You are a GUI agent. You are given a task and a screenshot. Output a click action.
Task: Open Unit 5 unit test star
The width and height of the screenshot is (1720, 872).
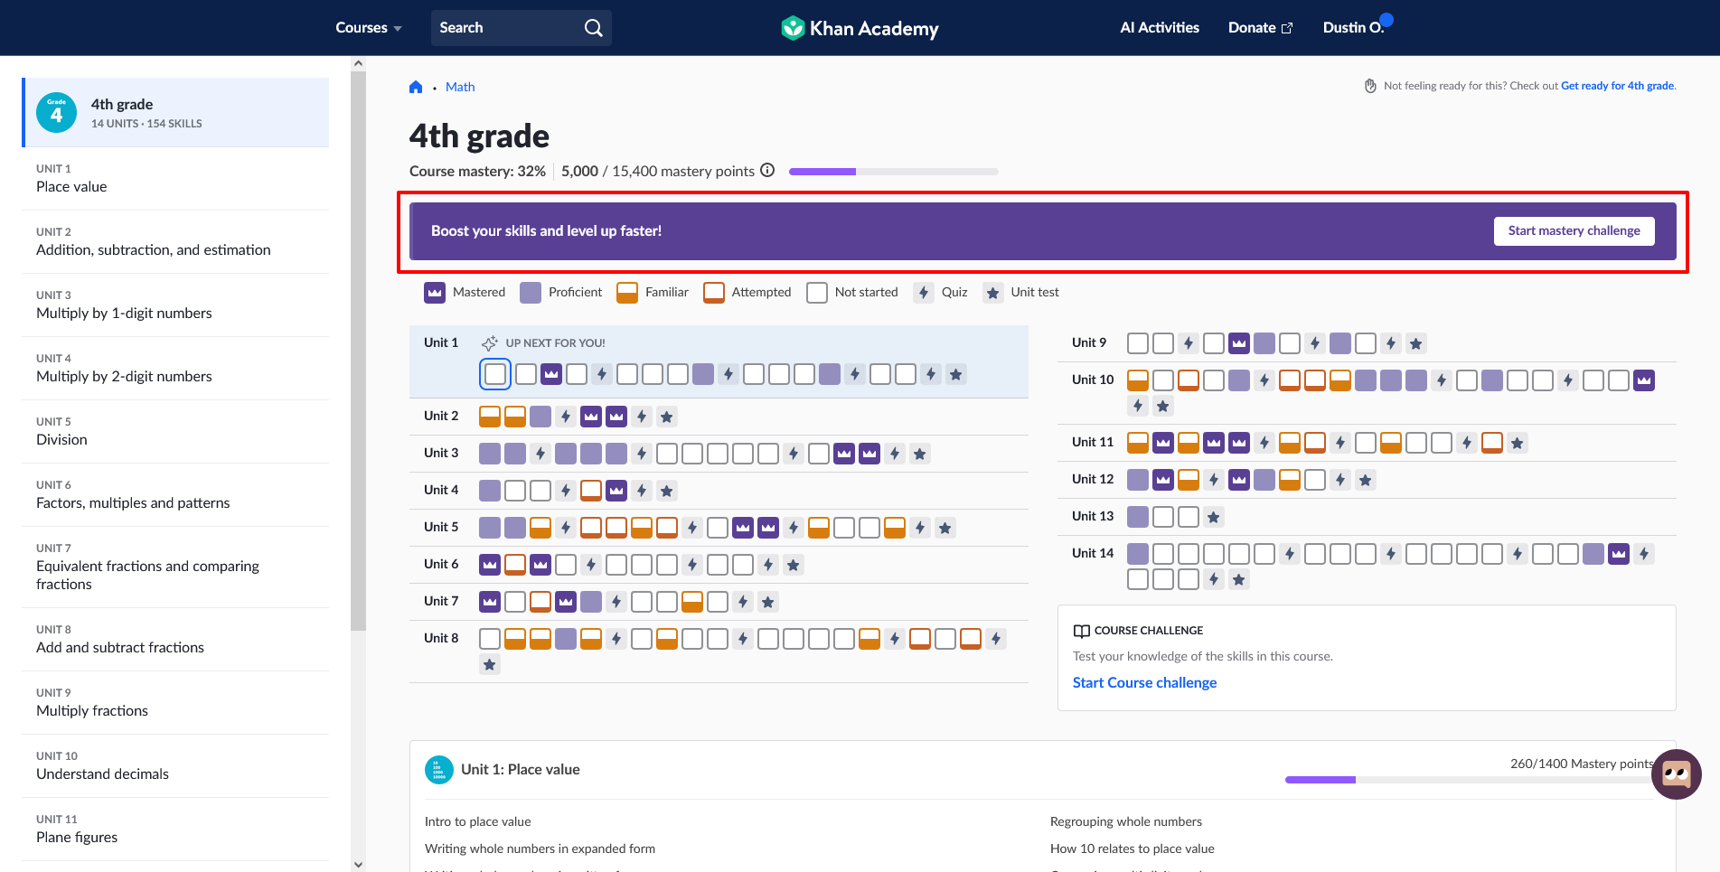click(x=945, y=528)
